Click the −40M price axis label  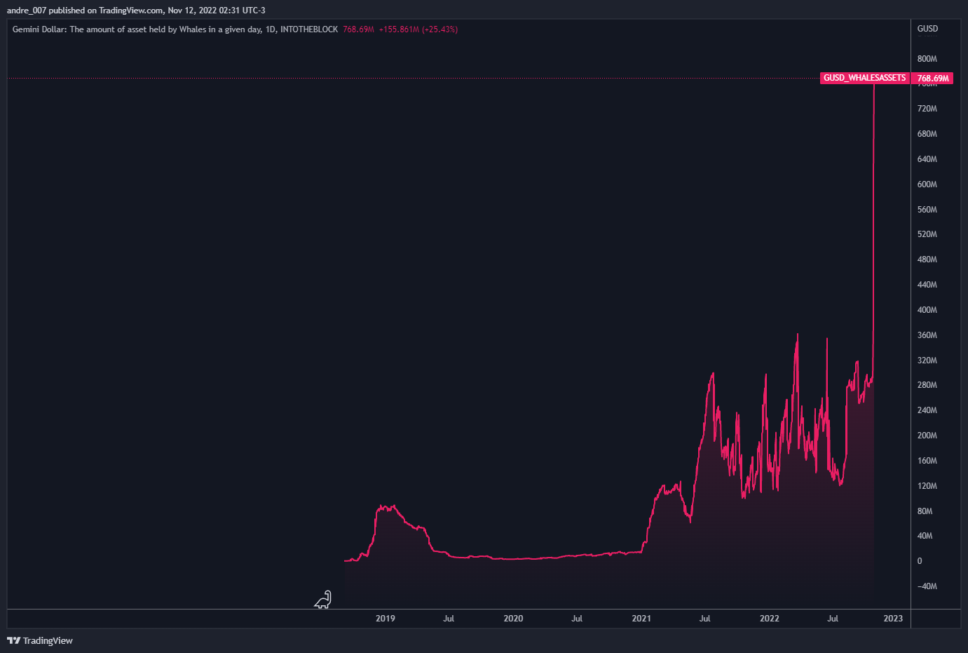tap(927, 586)
